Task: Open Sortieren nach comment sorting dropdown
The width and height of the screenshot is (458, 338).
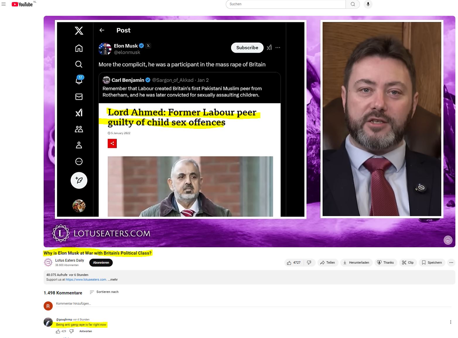Action: tap(104, 292)
